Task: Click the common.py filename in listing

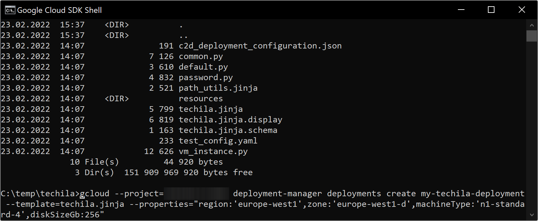Action: coord(201,56)
